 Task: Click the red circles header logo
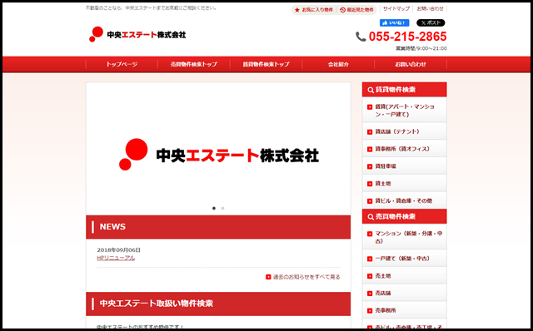96,34
